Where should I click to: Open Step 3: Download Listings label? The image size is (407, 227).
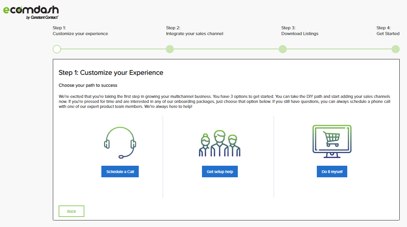(x=300, y=30)
